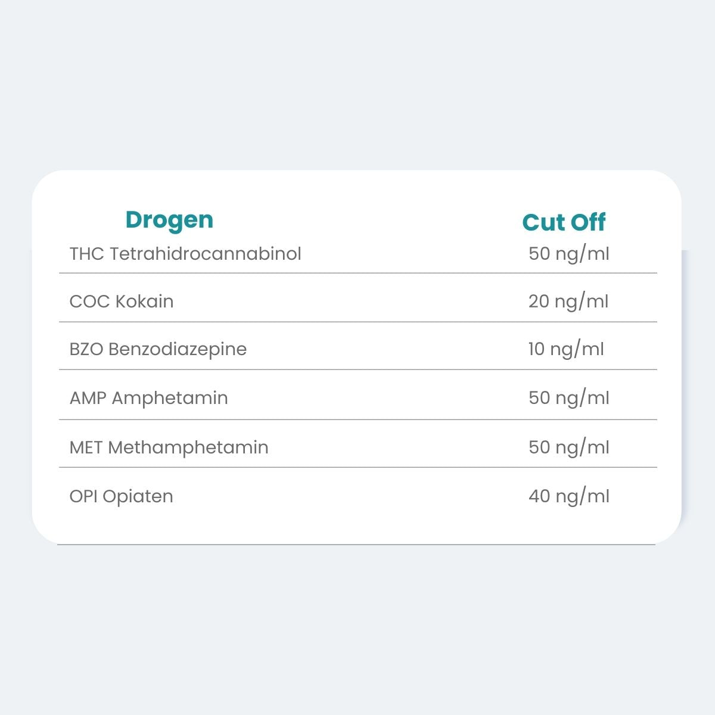Viewport: 715px width, 715px height.
Task: Click the word Methamphetamin
Action: [x=188, y=447]
